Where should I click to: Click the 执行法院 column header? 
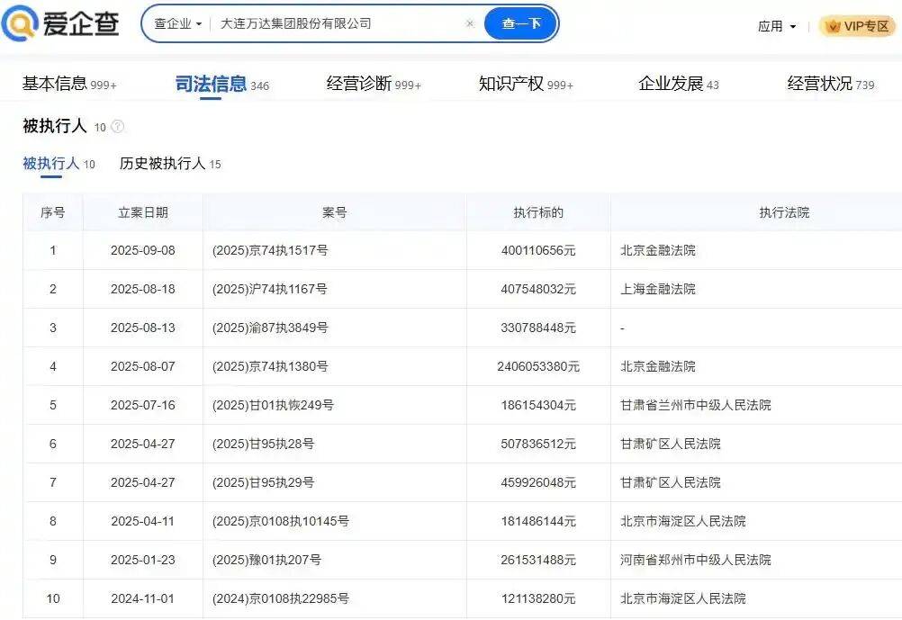784,212
